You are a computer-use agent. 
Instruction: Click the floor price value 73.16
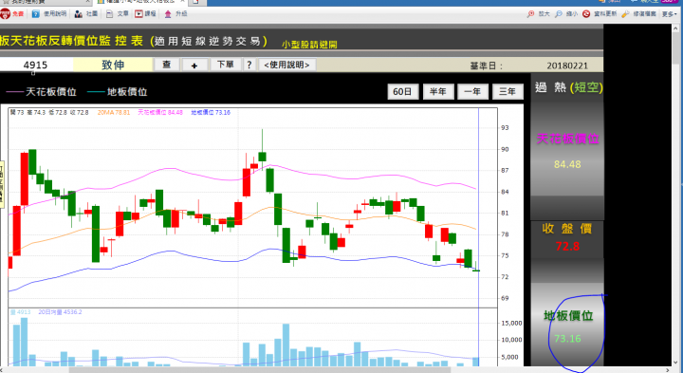click(x=567, y=339)
